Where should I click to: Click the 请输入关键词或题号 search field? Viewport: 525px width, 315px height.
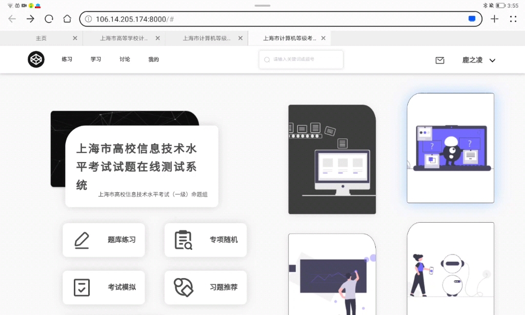tap(301, 60)
